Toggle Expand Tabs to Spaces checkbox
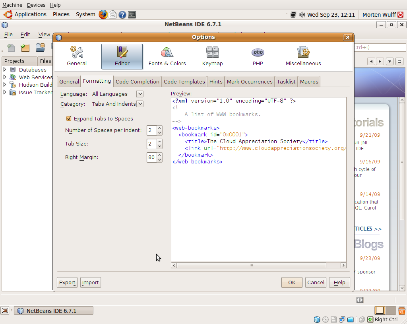The width and height of the screenshot is (407, 324). (69, 118)
